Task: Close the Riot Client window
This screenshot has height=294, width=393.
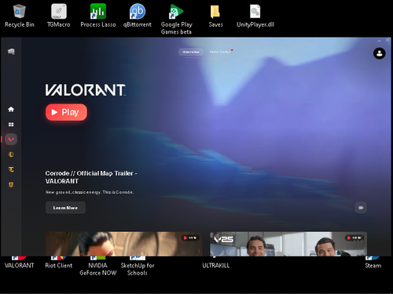Action: click(x=387, y=40)
